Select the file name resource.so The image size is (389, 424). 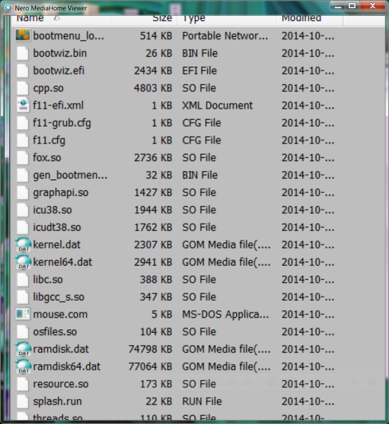tap(60, 384)
